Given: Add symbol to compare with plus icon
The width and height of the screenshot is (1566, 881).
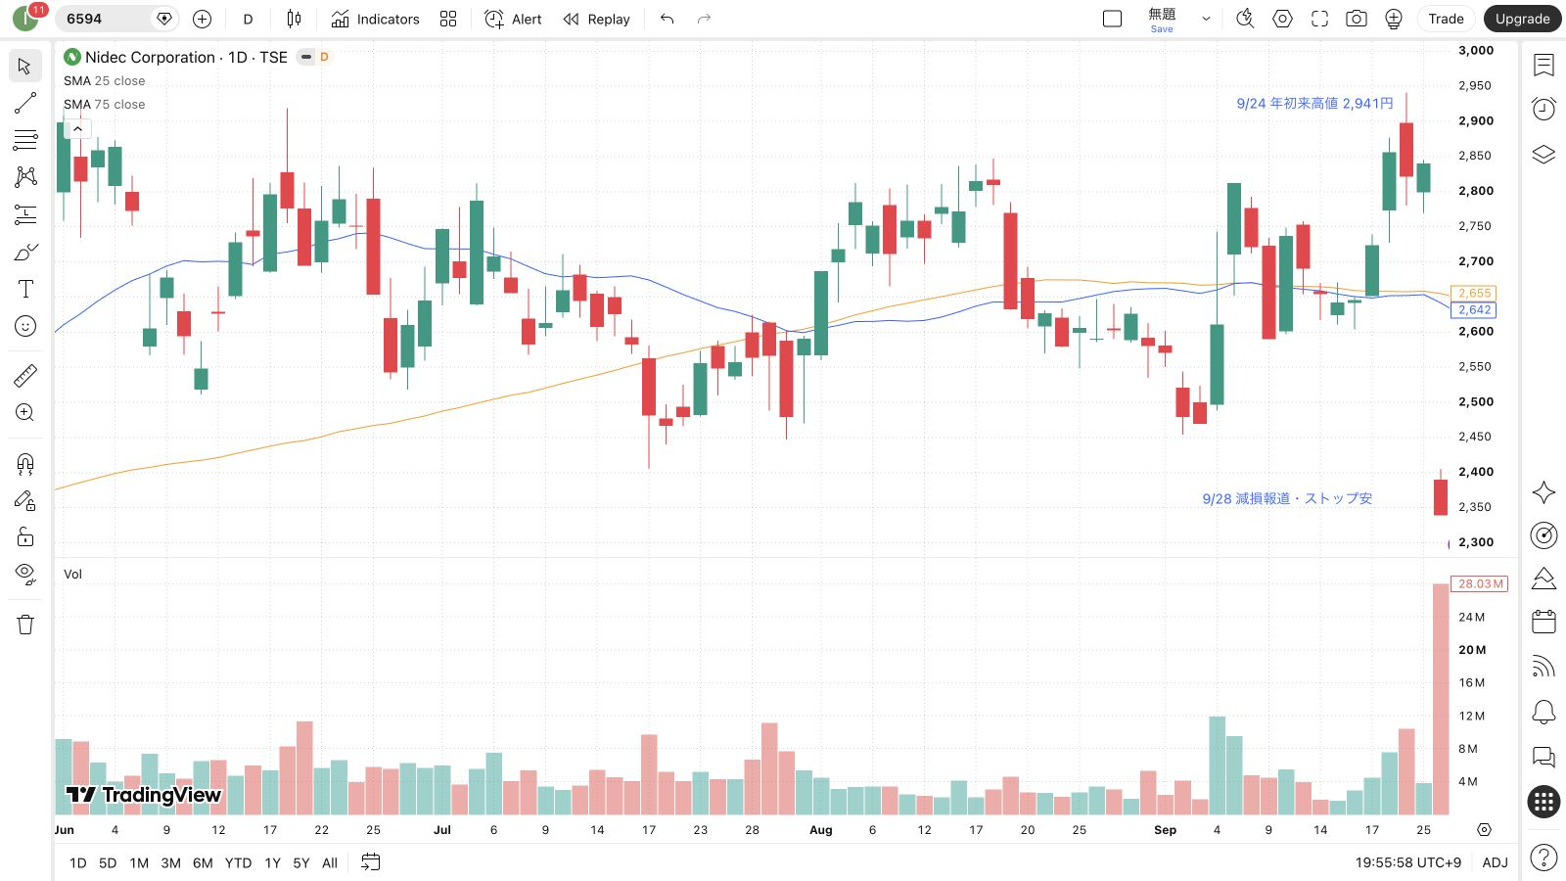Looking at the screenshot, I should 202,19.
